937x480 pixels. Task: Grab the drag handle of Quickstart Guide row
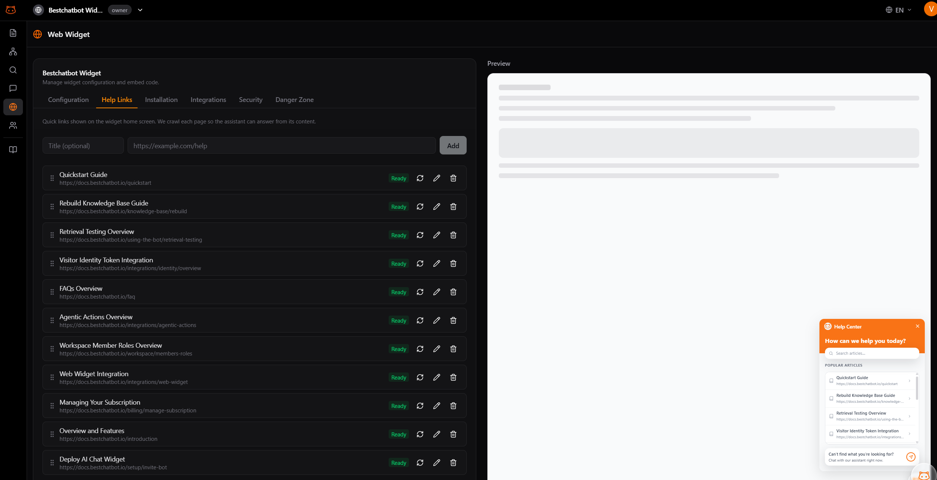52,178
